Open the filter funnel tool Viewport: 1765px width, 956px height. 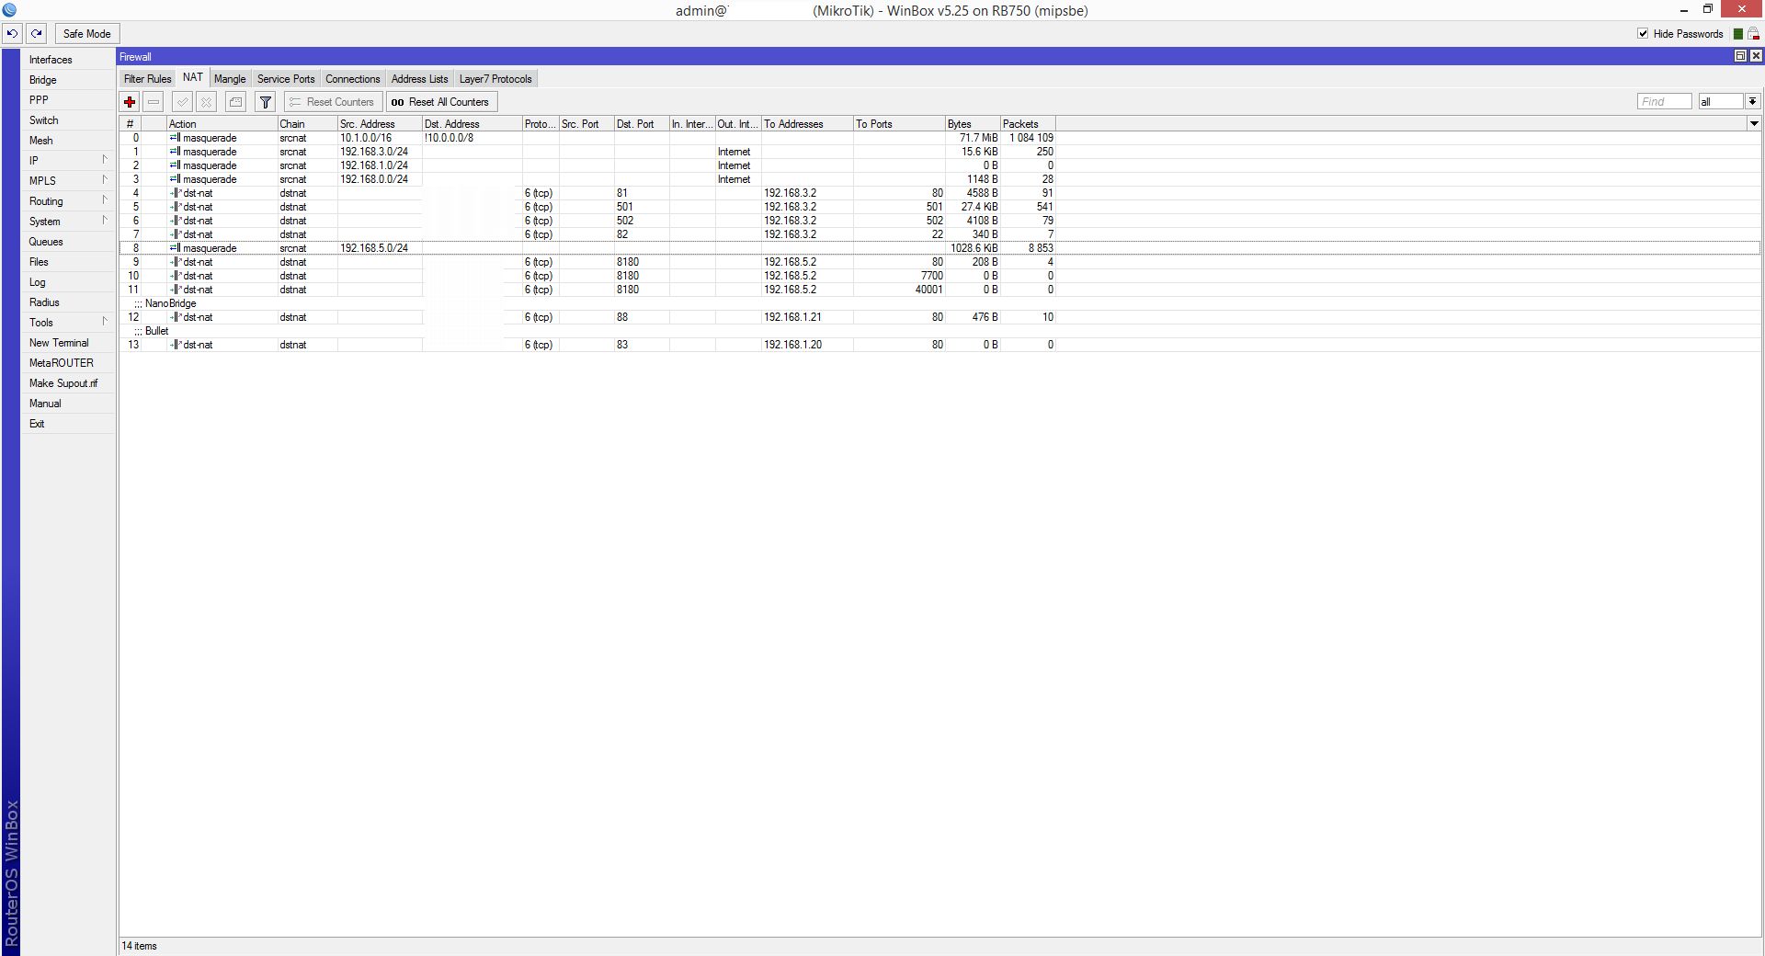point(265,102)
